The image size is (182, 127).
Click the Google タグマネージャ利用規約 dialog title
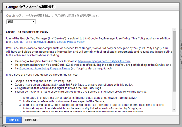click(x=31, y=7)
